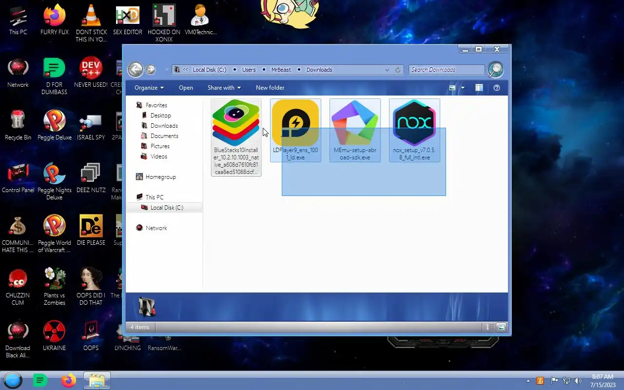
Task: Focus the Search Downloads field
Action: 447,70
